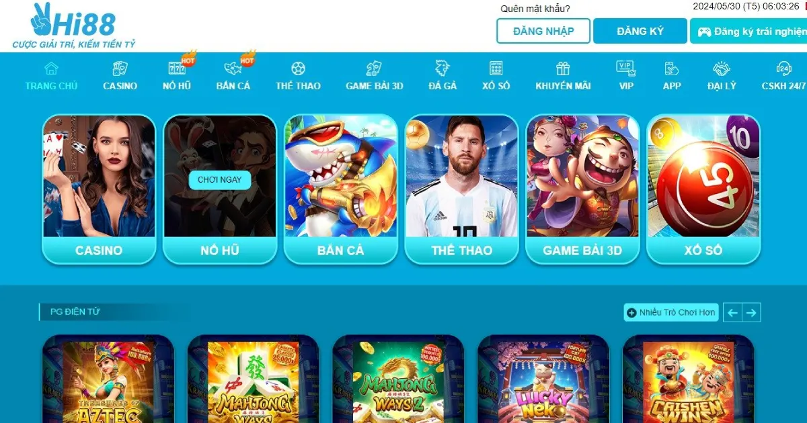Click the Đăng Nhập login button
This screenshot has height=423, width=807.
click(543, 31)
